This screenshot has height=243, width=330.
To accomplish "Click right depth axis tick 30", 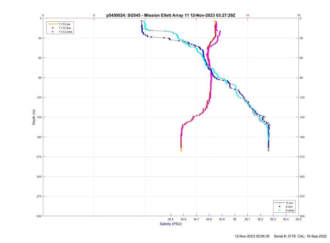I will (x=302, y=38).
